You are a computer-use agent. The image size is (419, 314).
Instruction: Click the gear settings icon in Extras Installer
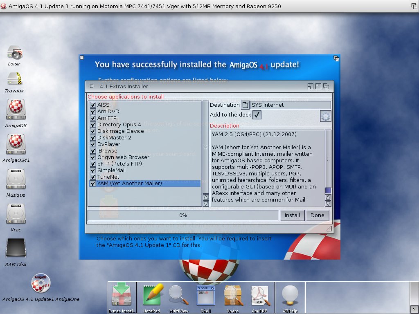click(325, 116)
